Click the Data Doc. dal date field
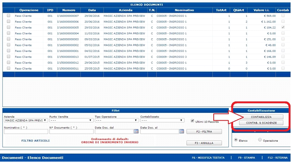This screenshot has width=303, height=162. (x=114, y=131)
